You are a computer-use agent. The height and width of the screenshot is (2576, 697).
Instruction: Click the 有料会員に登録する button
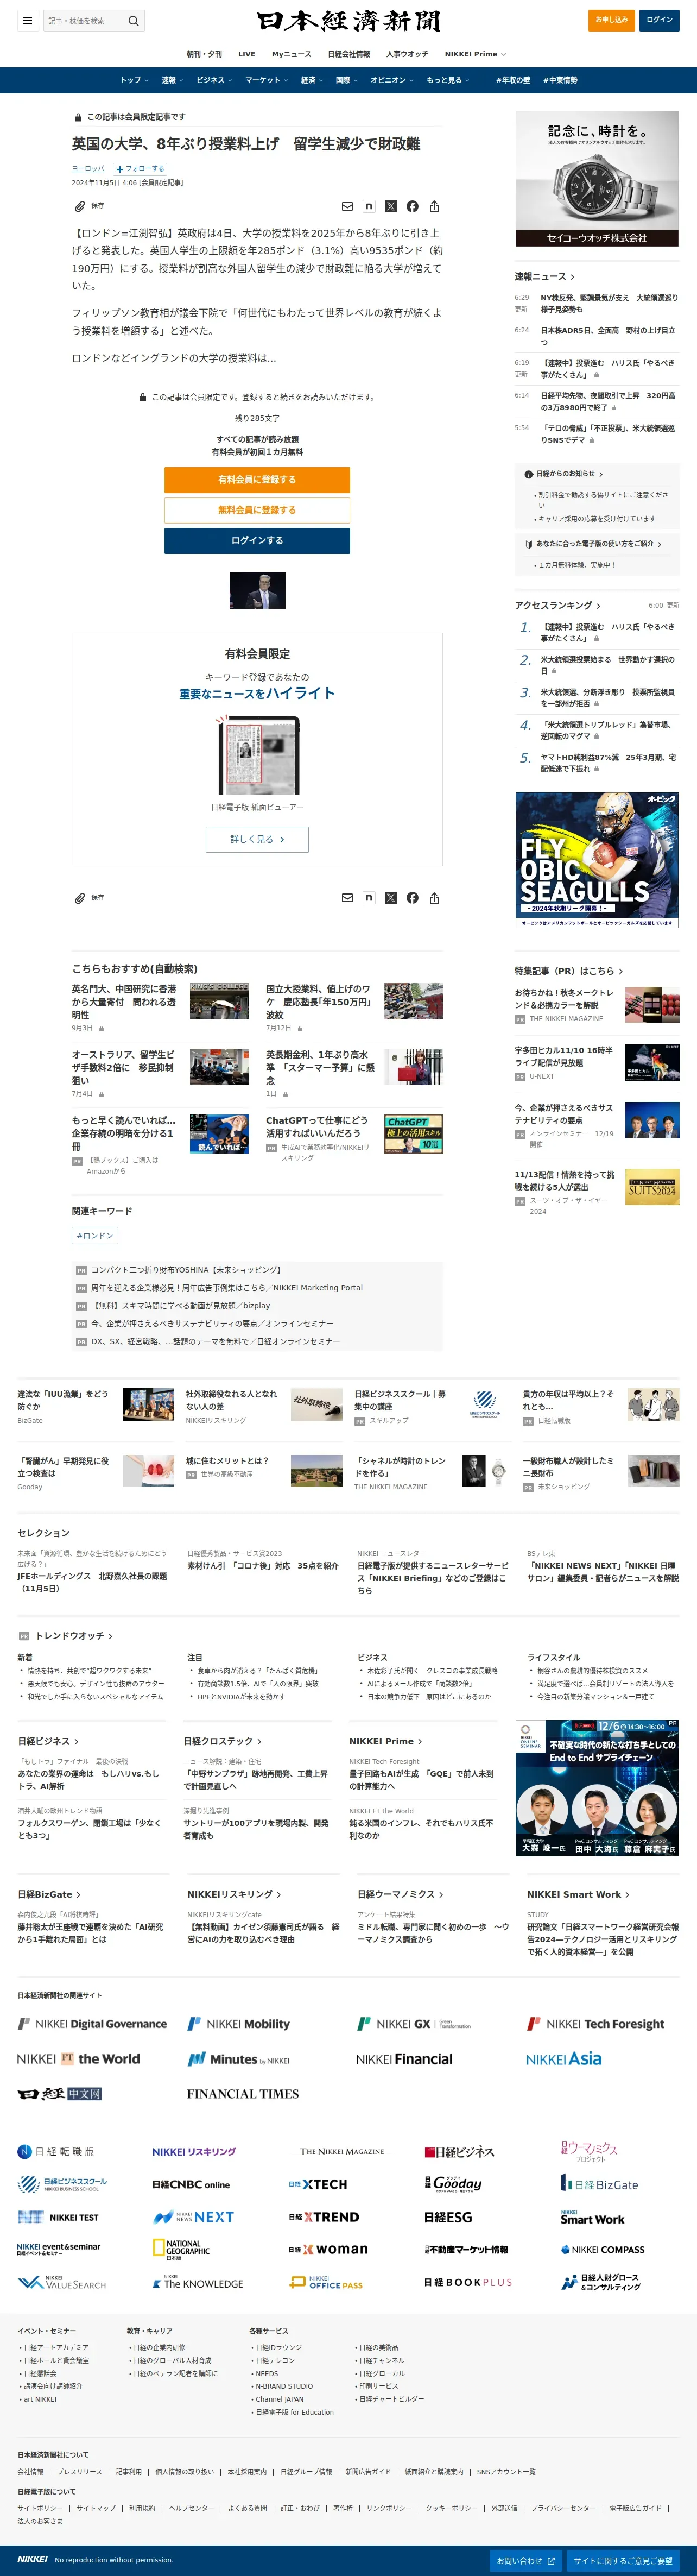coord(257,480)
